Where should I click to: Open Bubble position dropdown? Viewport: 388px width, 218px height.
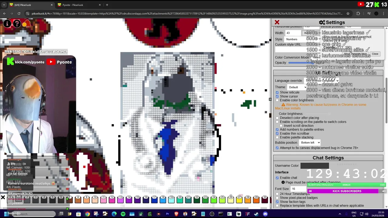[x=310, y=143]
